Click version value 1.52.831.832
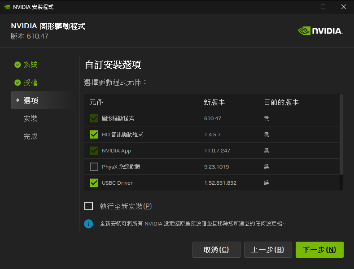 click(x=220, y=183)
